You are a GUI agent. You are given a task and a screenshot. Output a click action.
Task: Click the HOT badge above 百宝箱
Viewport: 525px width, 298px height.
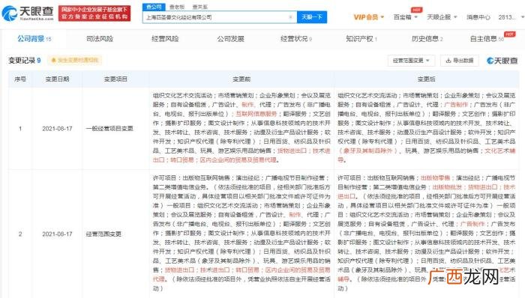click(416, 10)
